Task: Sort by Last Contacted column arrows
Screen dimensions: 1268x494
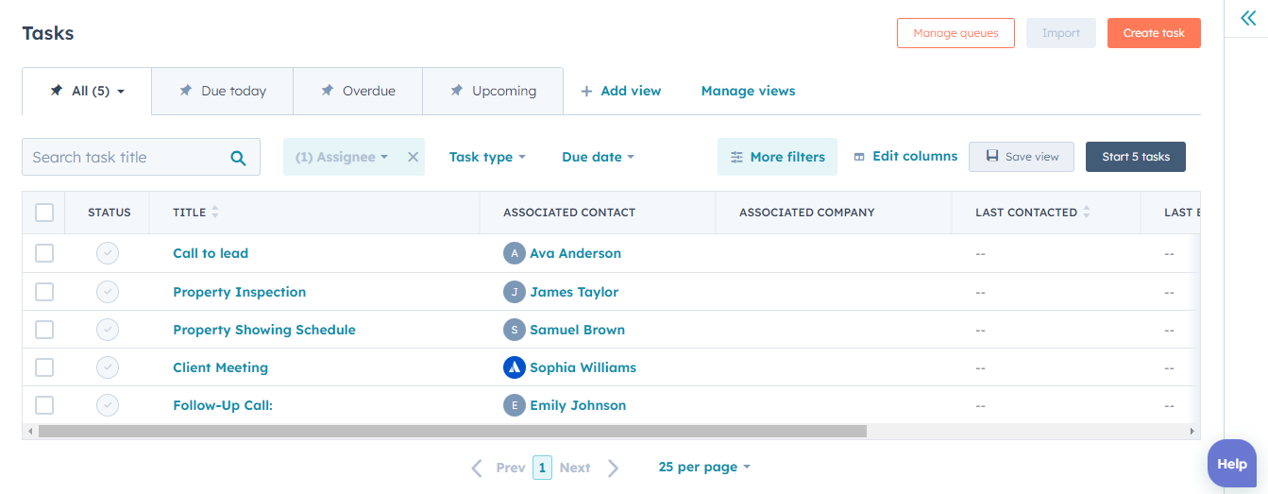Action: click(1086, 213)
